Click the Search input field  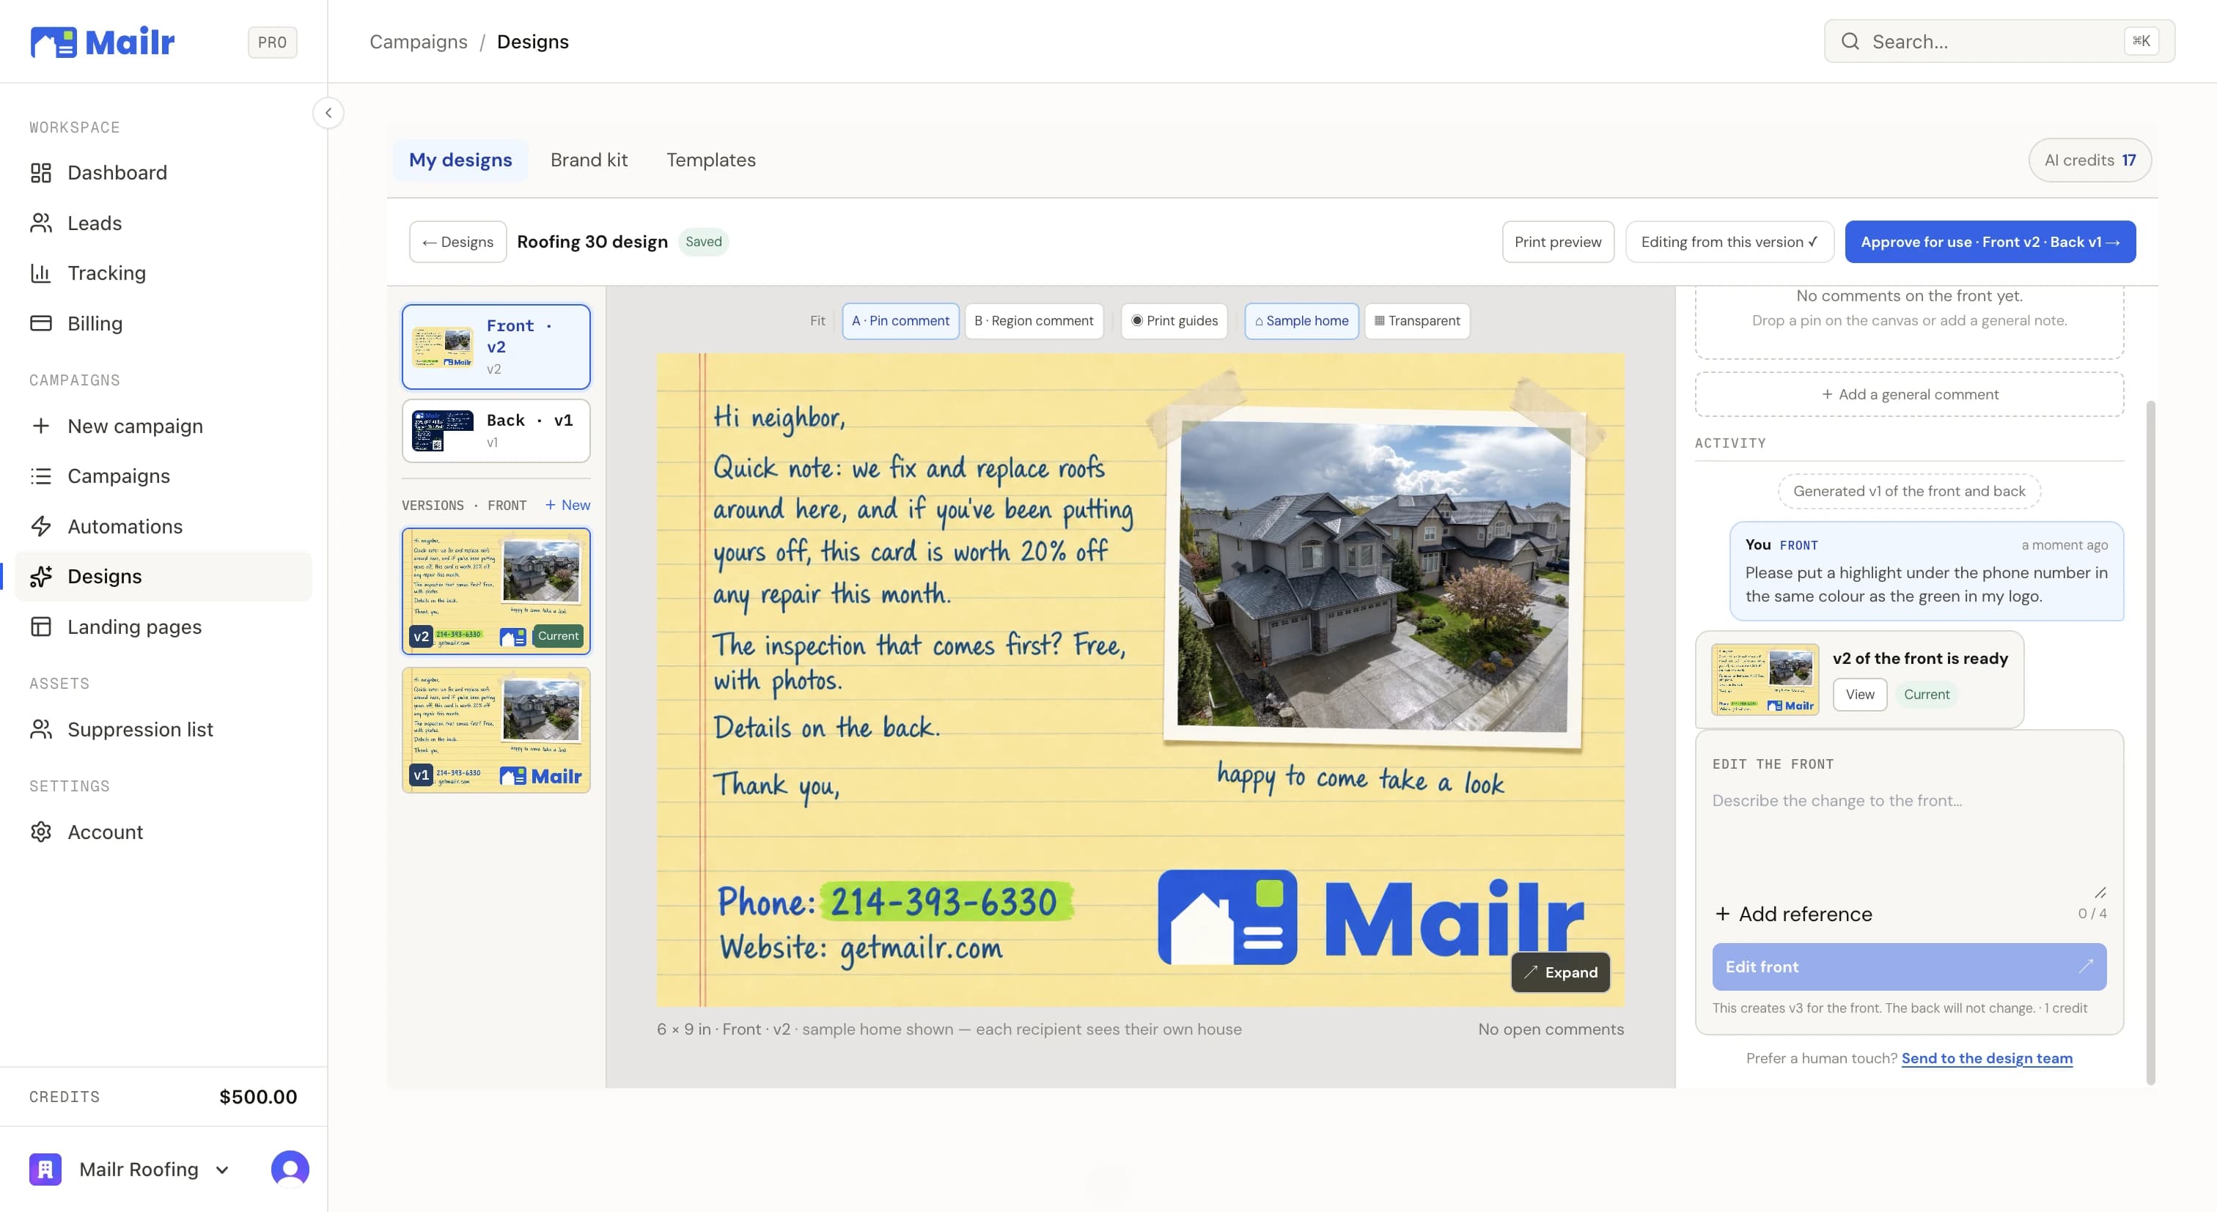pyautogui.click(x=1999, y=41)
